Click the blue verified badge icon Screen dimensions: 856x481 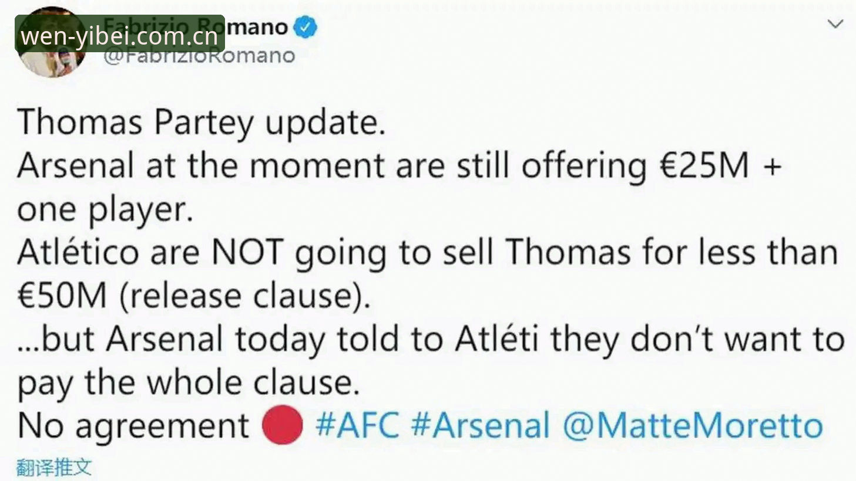pyautogui.click(x=305, y=27)
